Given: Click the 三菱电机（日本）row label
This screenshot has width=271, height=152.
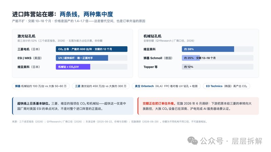Looking at the screenshot, I should coord(29,49).
